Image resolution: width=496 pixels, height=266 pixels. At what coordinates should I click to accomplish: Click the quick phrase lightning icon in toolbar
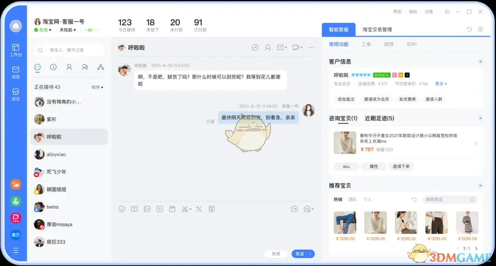(x=199, y=209)
